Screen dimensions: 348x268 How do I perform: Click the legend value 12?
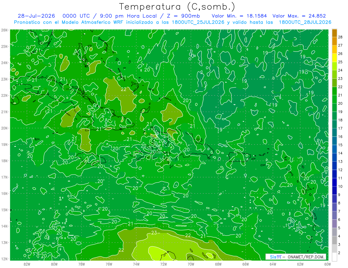click(340, 170)
